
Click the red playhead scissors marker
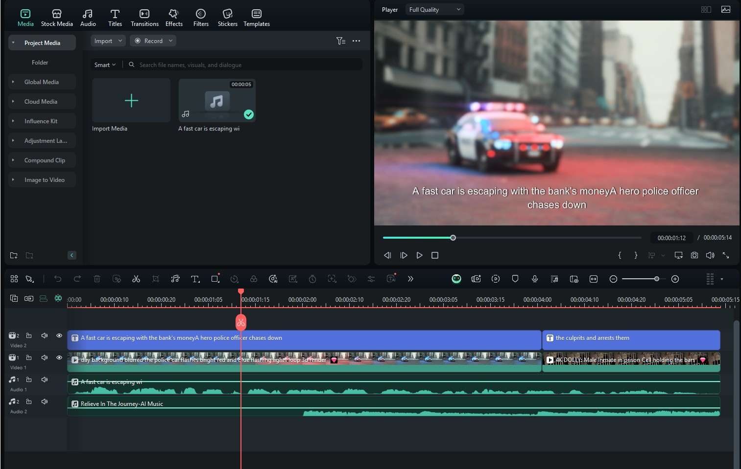(240, 322)
